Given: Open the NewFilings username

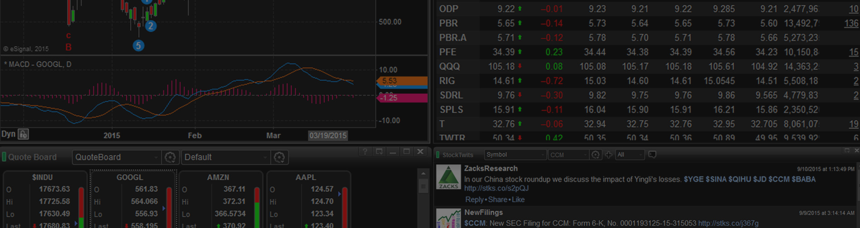Looking at the screenshot, I should [483, 212].
